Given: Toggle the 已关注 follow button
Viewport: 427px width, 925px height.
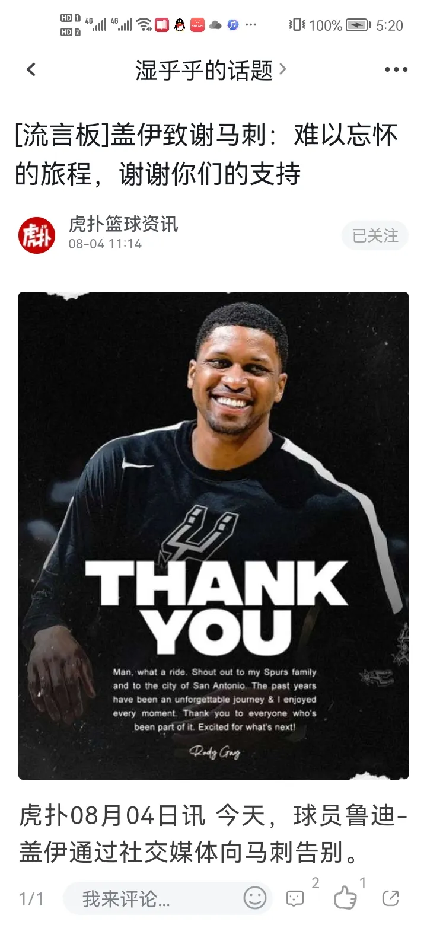Looking at the screenshot, I should pos(375,235).
